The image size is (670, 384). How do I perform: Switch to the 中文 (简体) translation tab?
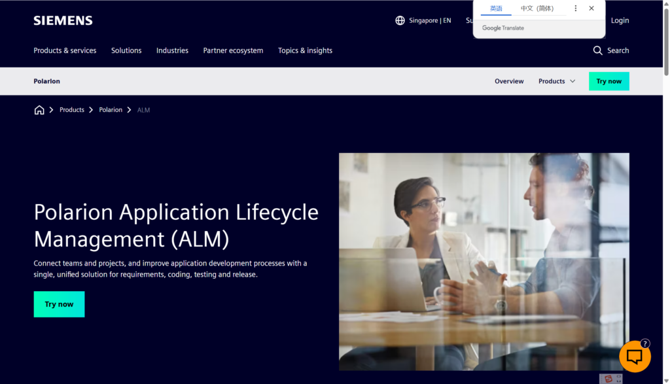click(537, 9)
